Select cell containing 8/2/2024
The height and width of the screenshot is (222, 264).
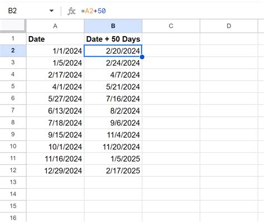(113, 111)
